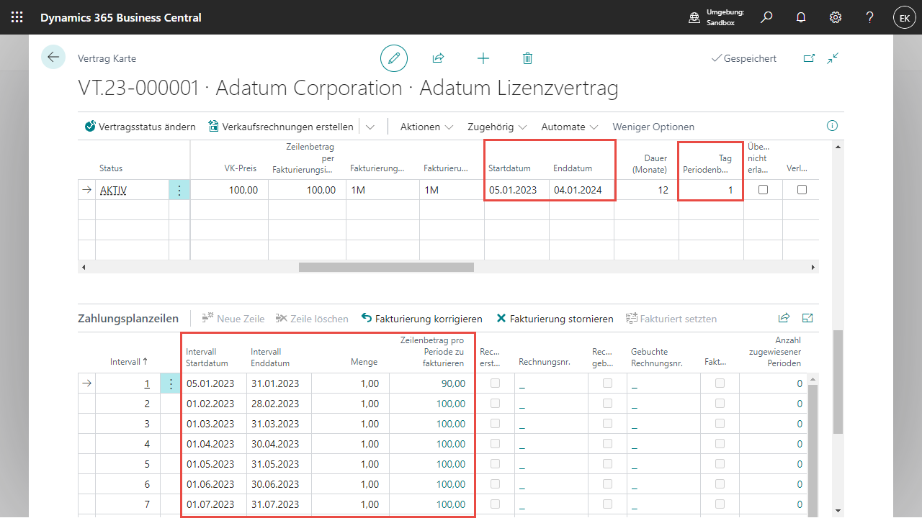Click the cell 30.04.2023
This screenshot has width=922, height=518.
(x=278, y=444)
